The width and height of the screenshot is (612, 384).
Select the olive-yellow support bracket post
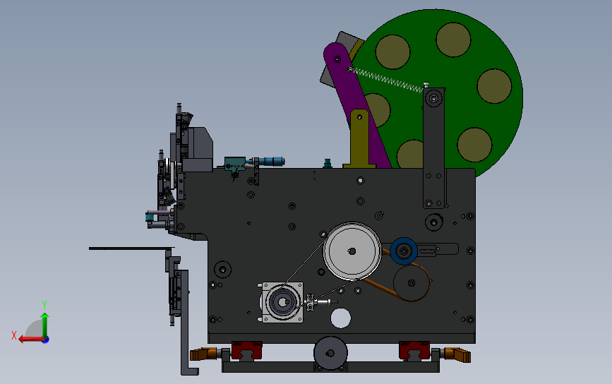point(359,139)
